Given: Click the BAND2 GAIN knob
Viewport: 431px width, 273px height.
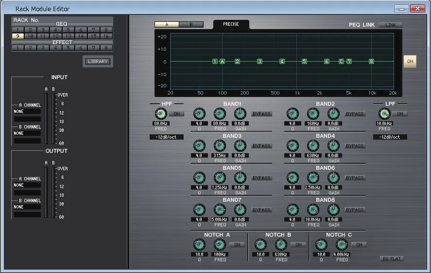Looking at the screenshot, I should pos(333,113).
